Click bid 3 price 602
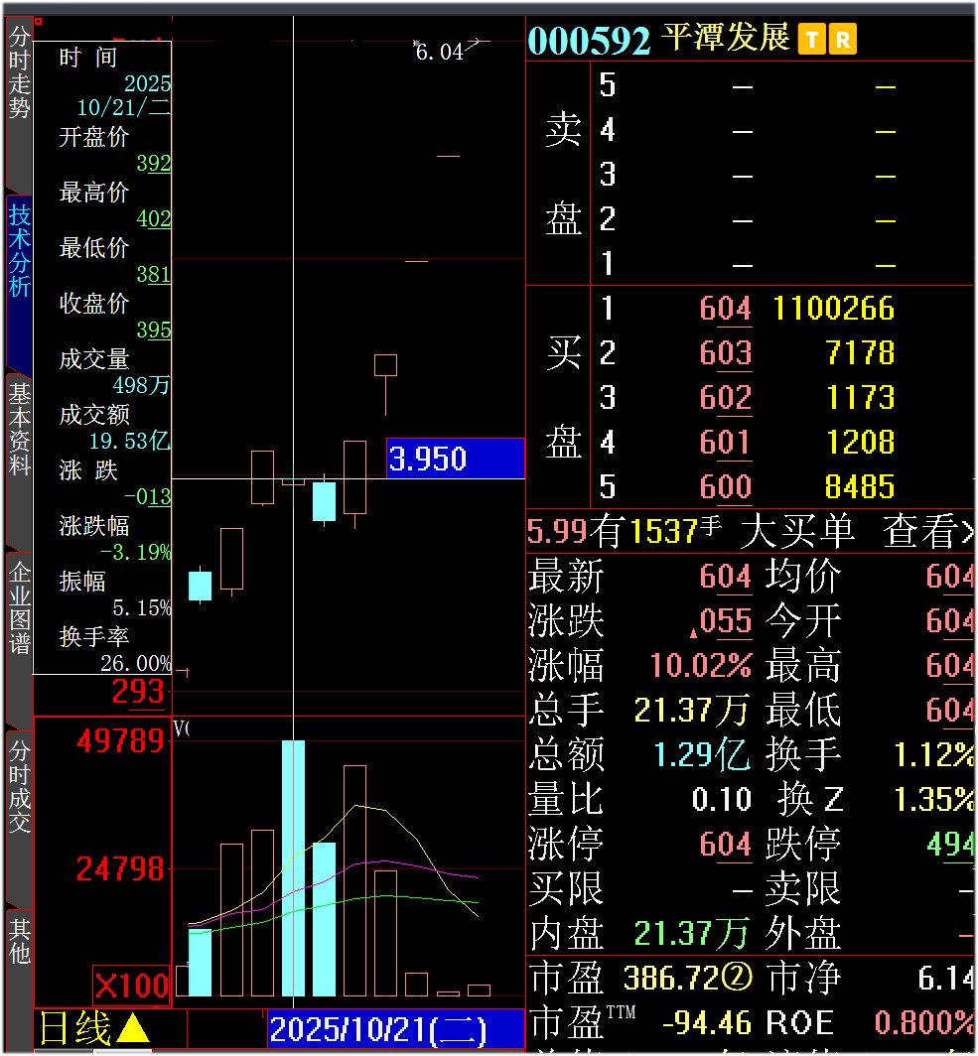This screenshot has height=1056, width=978. pyautogui.click(x=726, y=398)
